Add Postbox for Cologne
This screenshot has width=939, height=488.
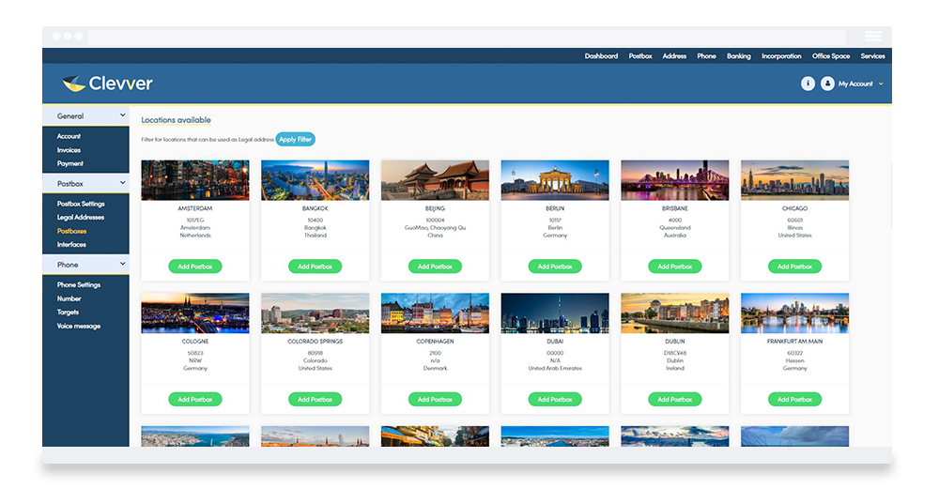click(x=195, y=400)
